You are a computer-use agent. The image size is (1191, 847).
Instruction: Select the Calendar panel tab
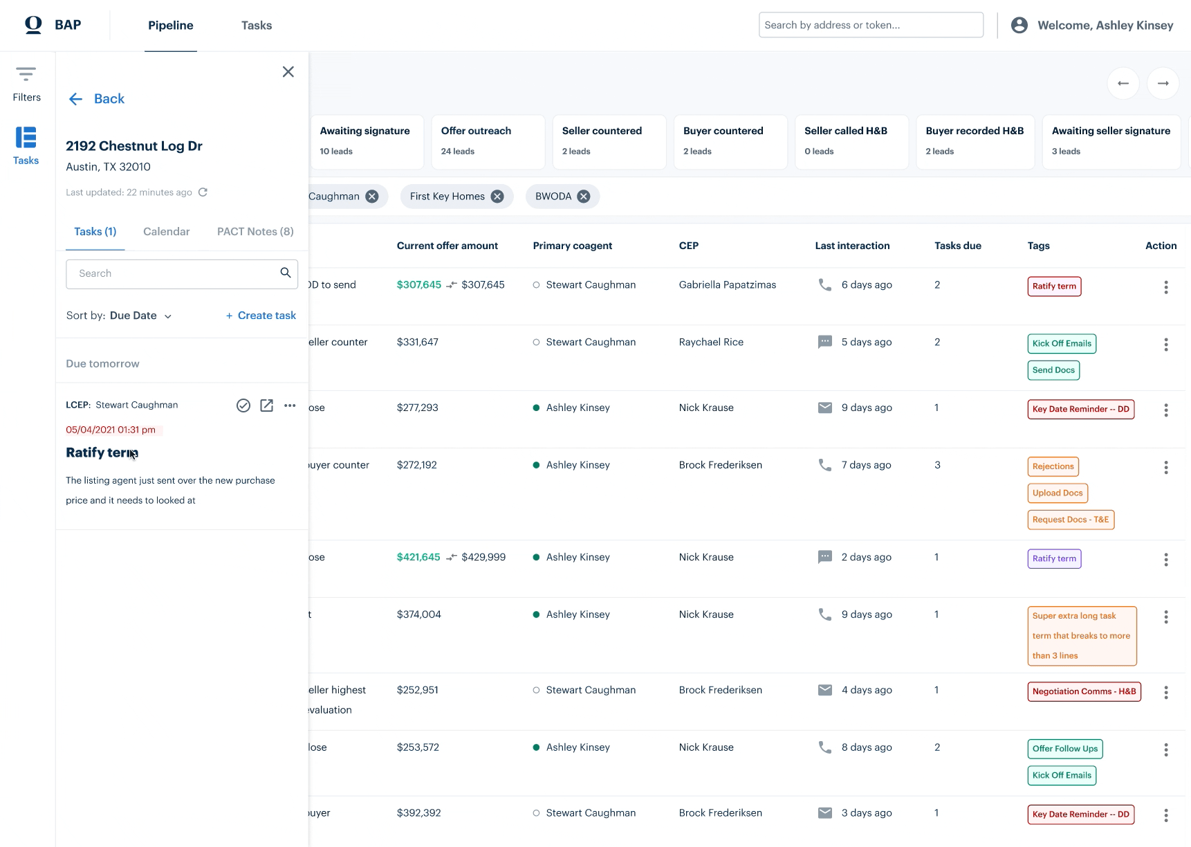pos(166,232)
